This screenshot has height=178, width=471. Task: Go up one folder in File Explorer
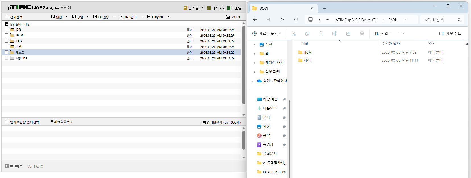pyautogui.click(x=282, y=20)
